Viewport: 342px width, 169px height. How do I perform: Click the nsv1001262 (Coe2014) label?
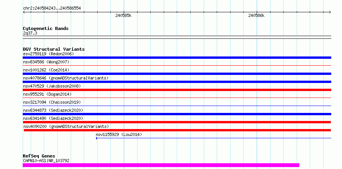coord(46,70)
